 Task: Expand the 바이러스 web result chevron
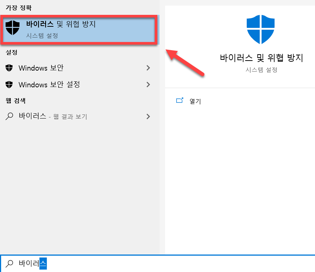coord(148,116)
